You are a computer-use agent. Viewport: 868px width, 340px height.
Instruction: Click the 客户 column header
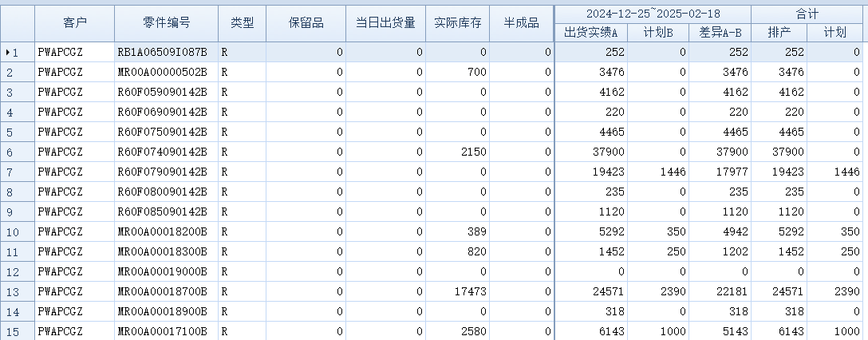click(74, 23)
